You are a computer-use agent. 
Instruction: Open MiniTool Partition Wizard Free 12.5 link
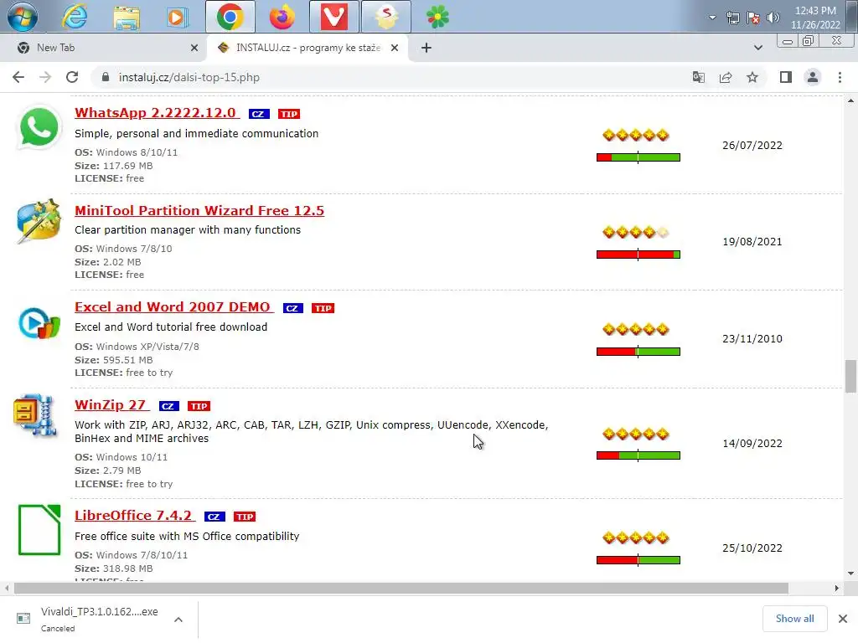click(x=199, y=210)
